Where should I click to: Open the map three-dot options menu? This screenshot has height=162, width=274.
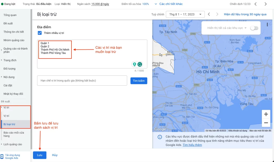tap(267, 25)
